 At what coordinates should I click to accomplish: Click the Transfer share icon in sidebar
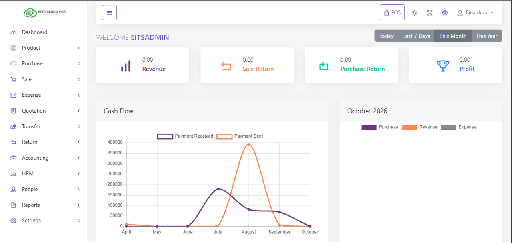pos(14,126)
